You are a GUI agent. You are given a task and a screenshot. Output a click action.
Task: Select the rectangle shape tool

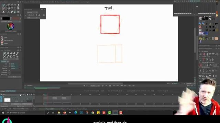9,5
